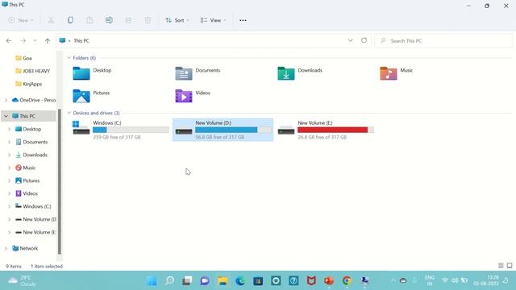Launch Microsoft Edge from taskbar

click(240, 281)
